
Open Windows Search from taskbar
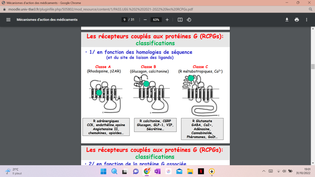114,171
